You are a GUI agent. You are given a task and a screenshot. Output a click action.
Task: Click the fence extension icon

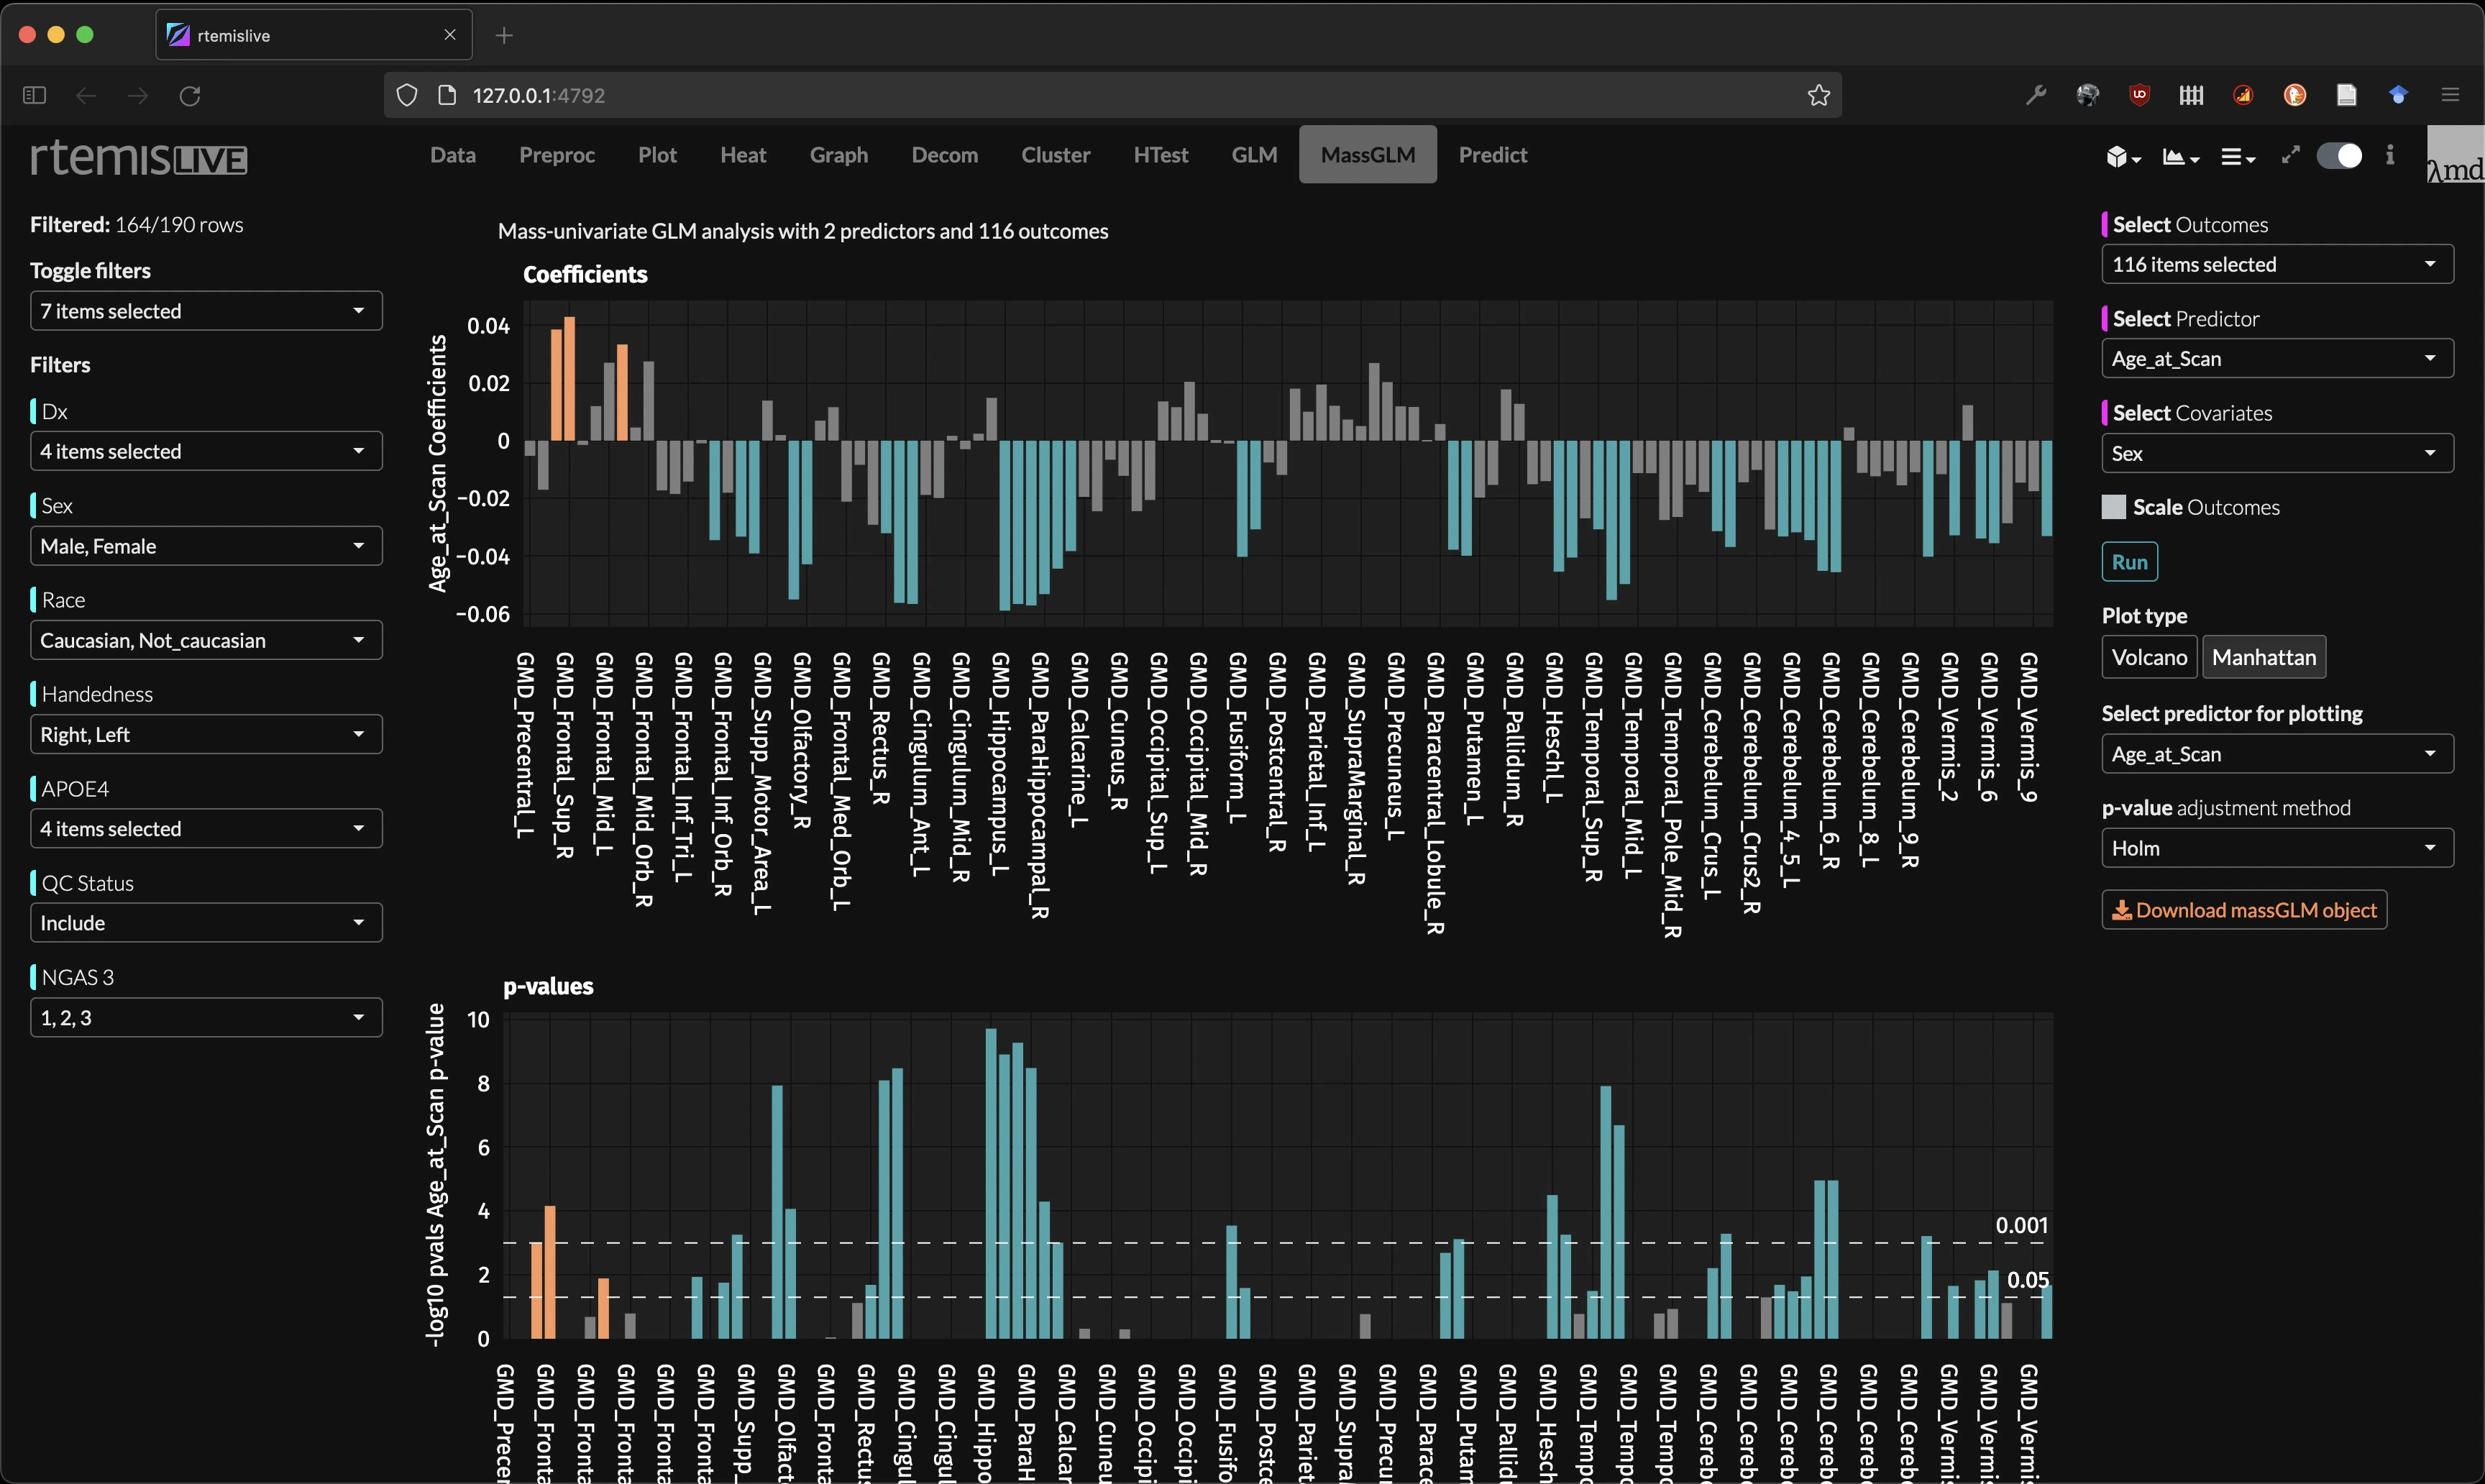pyautogui.click(x=2191, y=95)
